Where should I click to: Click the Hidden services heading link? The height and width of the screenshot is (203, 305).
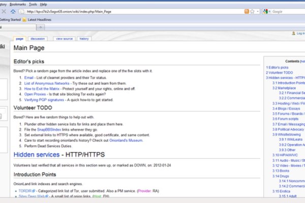[x=37, y=155]
